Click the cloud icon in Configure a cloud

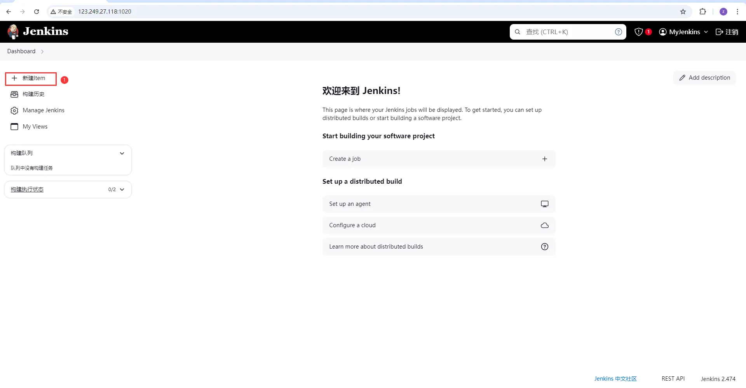point(545,225)
